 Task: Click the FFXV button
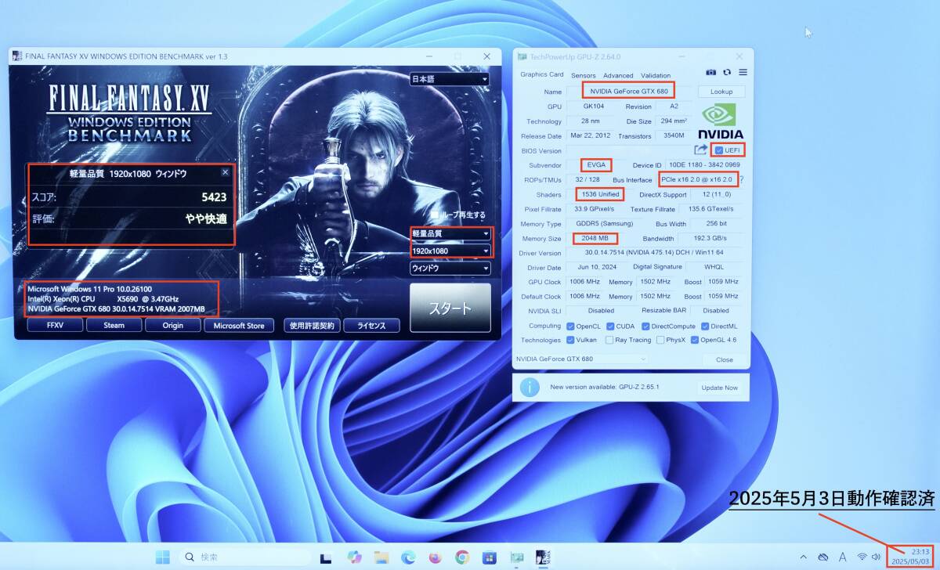click(55, 326)
